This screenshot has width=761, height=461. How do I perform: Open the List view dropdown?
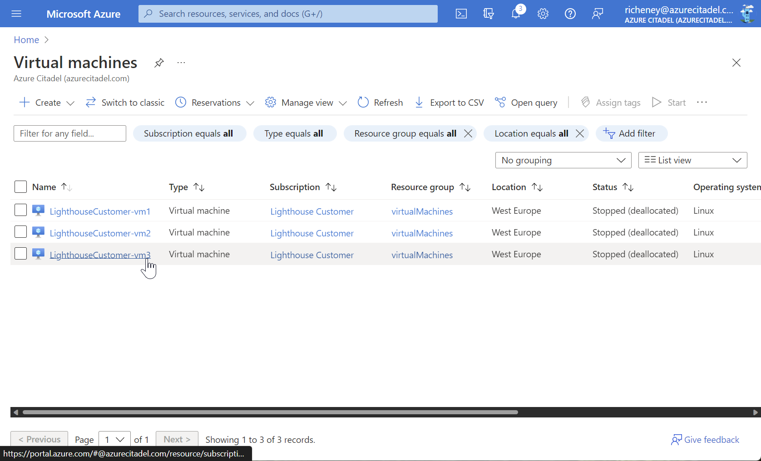692,160
